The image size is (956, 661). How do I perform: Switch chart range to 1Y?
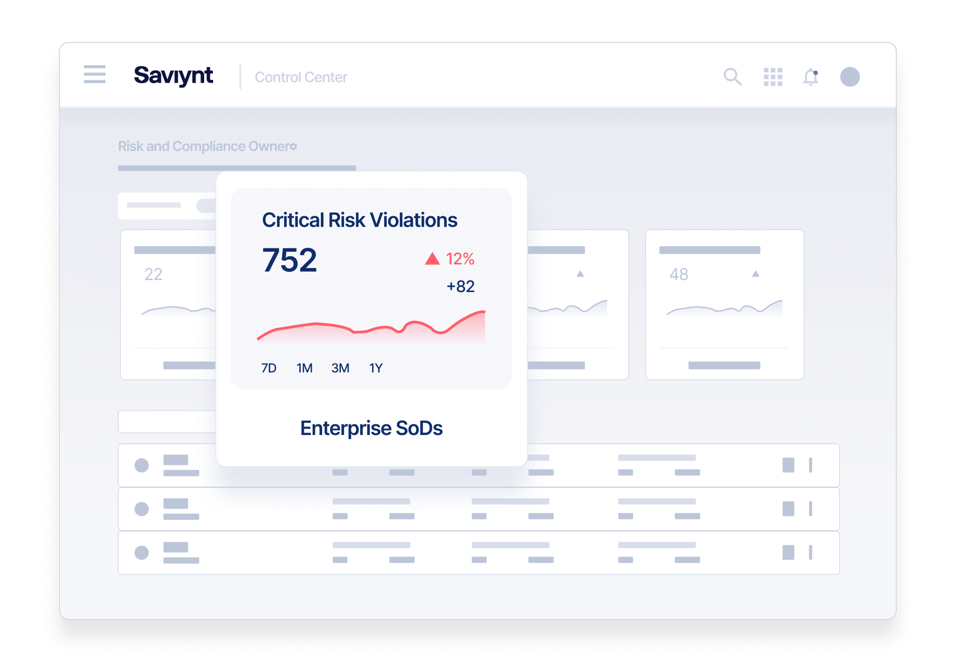point(376,368)
